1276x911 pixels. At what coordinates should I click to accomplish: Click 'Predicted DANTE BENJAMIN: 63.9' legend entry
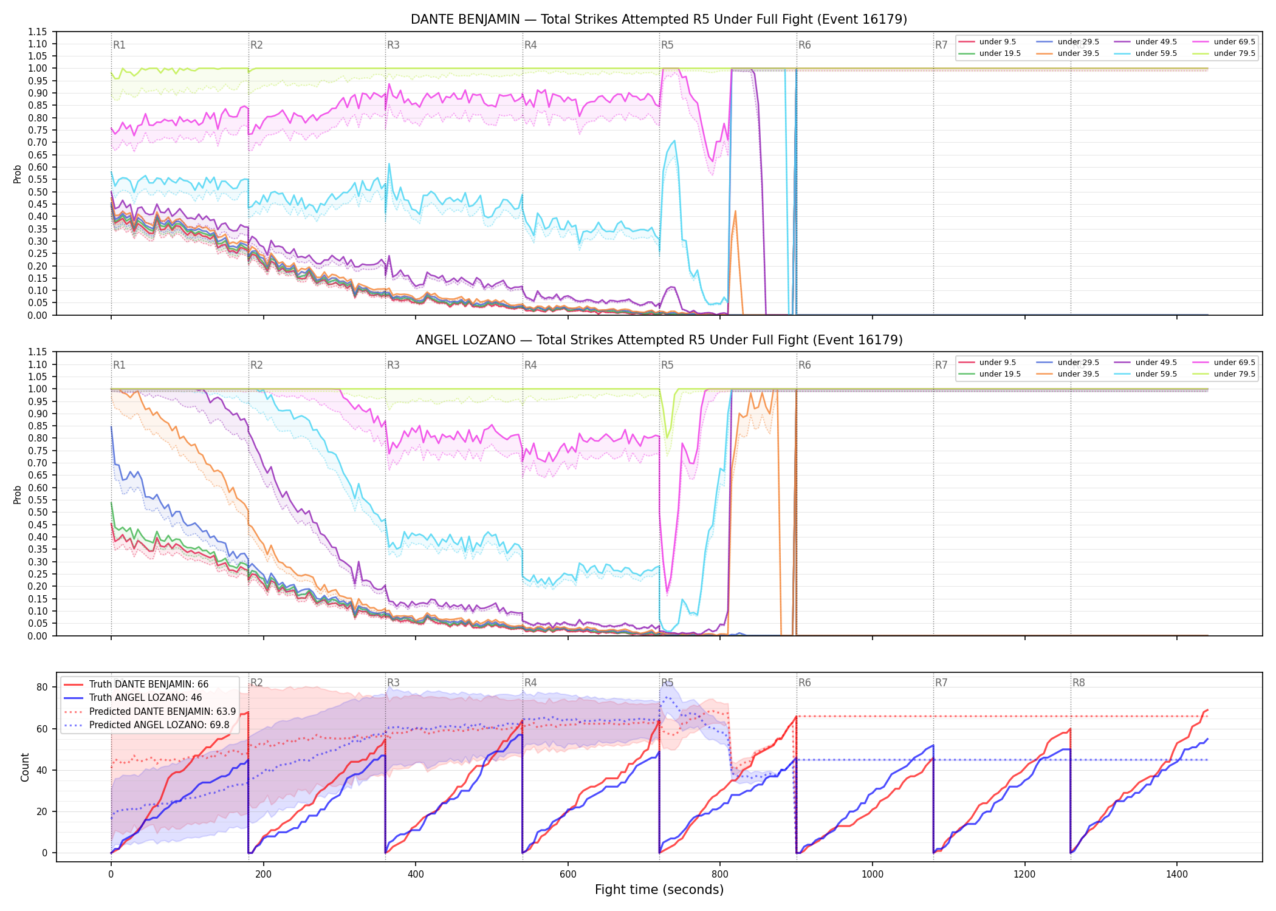(149, 712)
